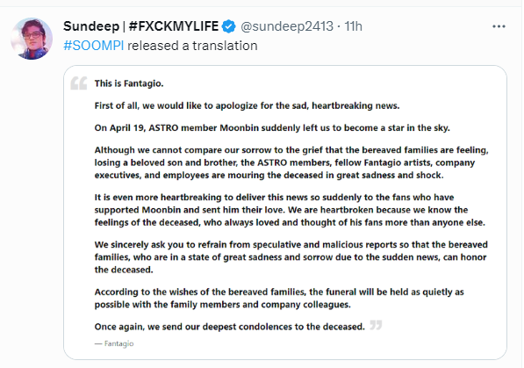Open Sundeep's profile picture avatar
Image resolution: width=524 pixels, height=368 pixels.
point(32,39)
